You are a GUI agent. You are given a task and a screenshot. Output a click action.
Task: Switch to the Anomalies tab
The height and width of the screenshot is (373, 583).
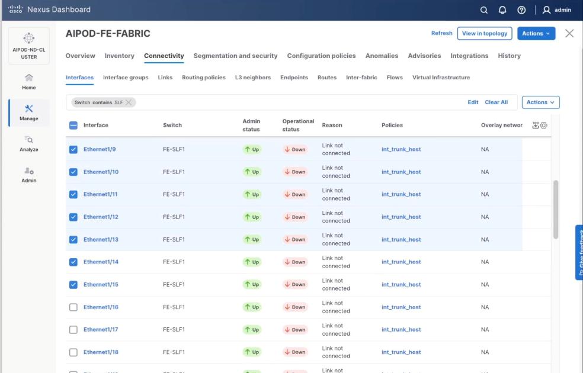pyautogui.click(x=381, y=56)
